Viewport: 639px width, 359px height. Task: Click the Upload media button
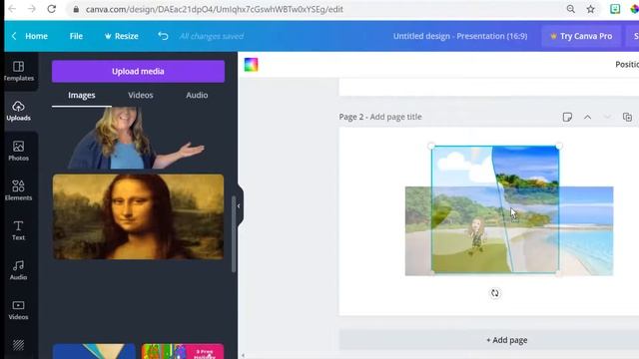coord(138,71)
